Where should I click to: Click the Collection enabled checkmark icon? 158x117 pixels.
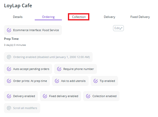[88, 96]
